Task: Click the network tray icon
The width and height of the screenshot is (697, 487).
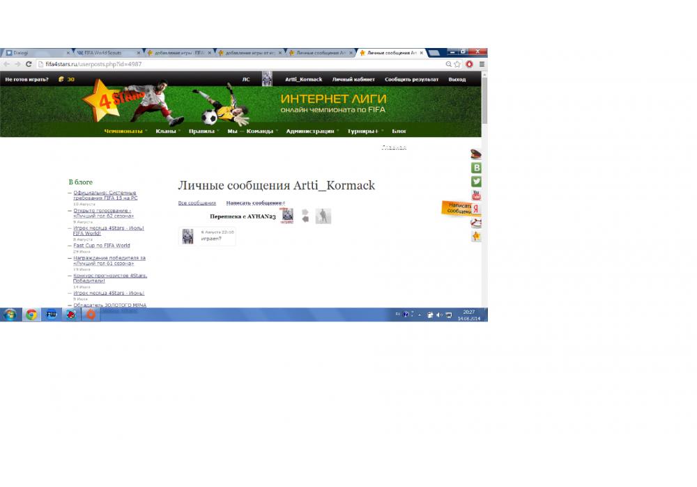Action: point(448,315)
